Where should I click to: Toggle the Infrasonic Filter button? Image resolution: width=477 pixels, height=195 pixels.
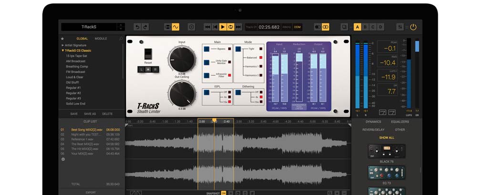(x=207, y=75)
